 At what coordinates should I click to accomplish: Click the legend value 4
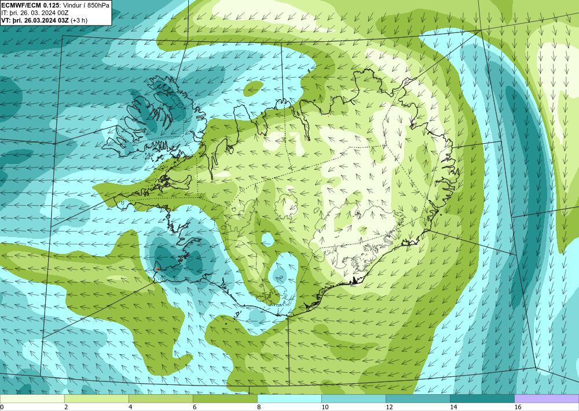130,408
